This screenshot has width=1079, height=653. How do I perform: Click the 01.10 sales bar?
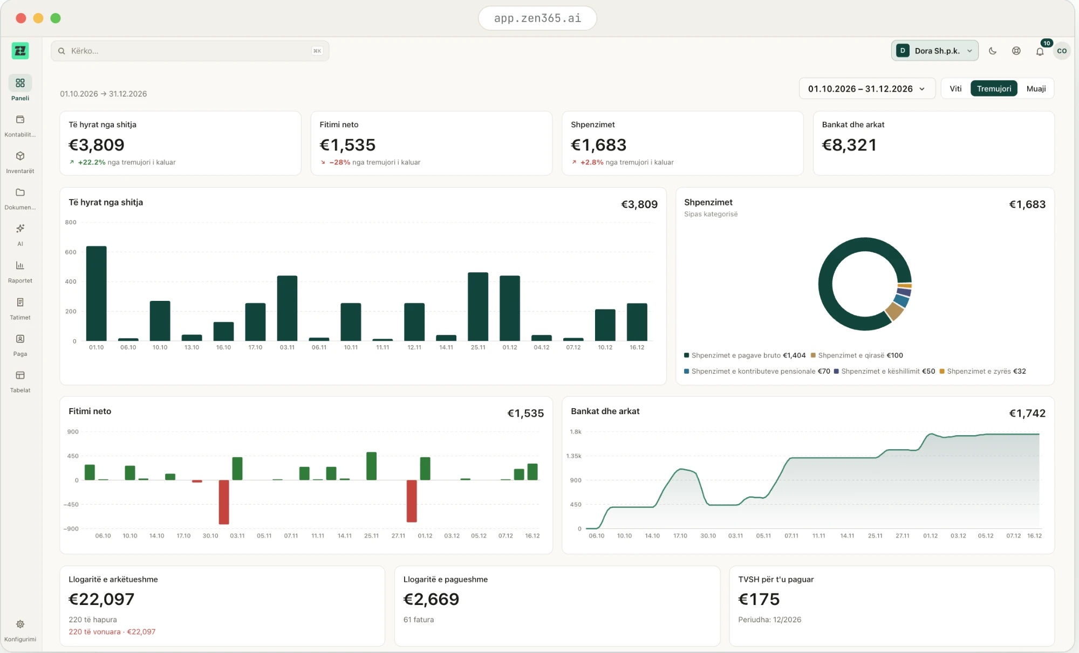97,293
